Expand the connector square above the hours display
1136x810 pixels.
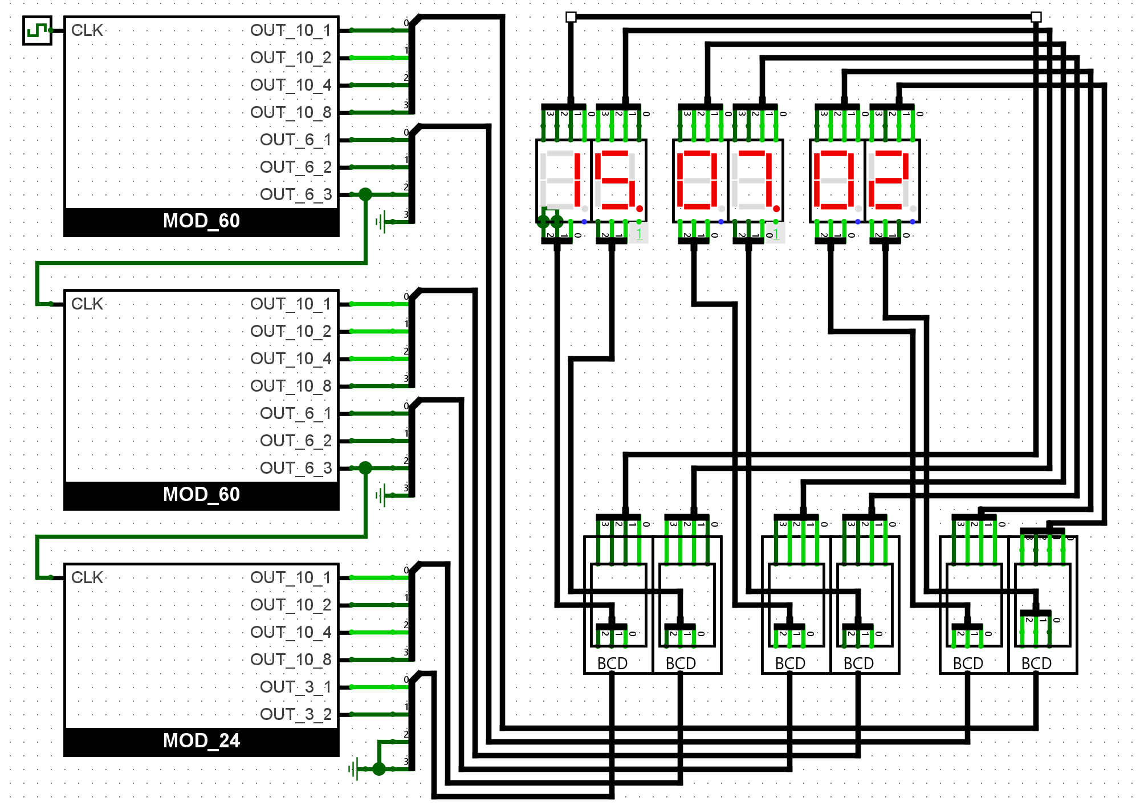tap(569, 17)
